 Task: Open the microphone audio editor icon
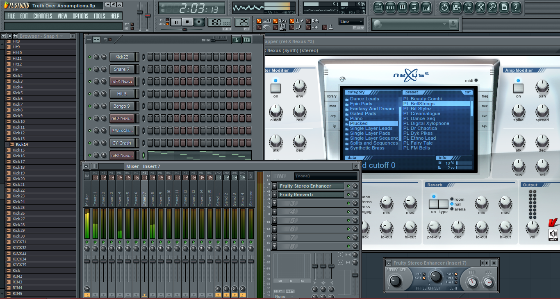click(492, 7)
